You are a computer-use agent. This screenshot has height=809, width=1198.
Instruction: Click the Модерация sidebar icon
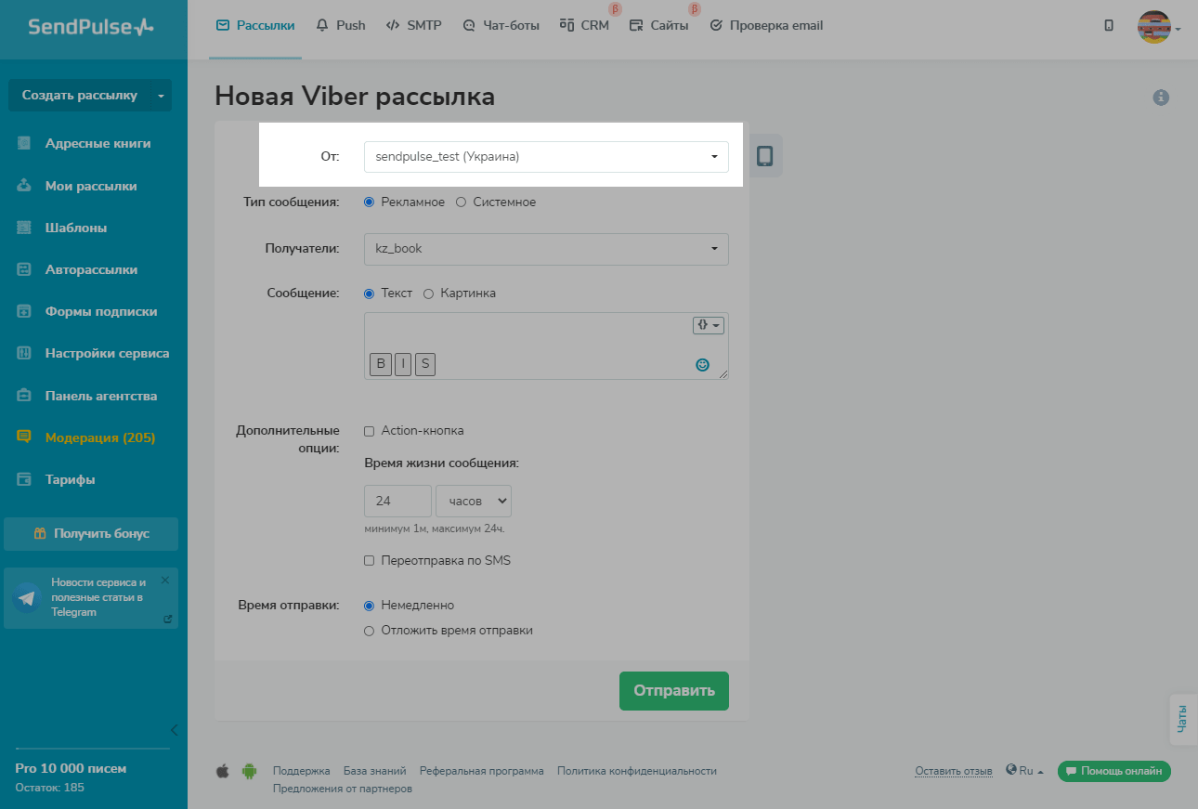(x=24, y=437)
